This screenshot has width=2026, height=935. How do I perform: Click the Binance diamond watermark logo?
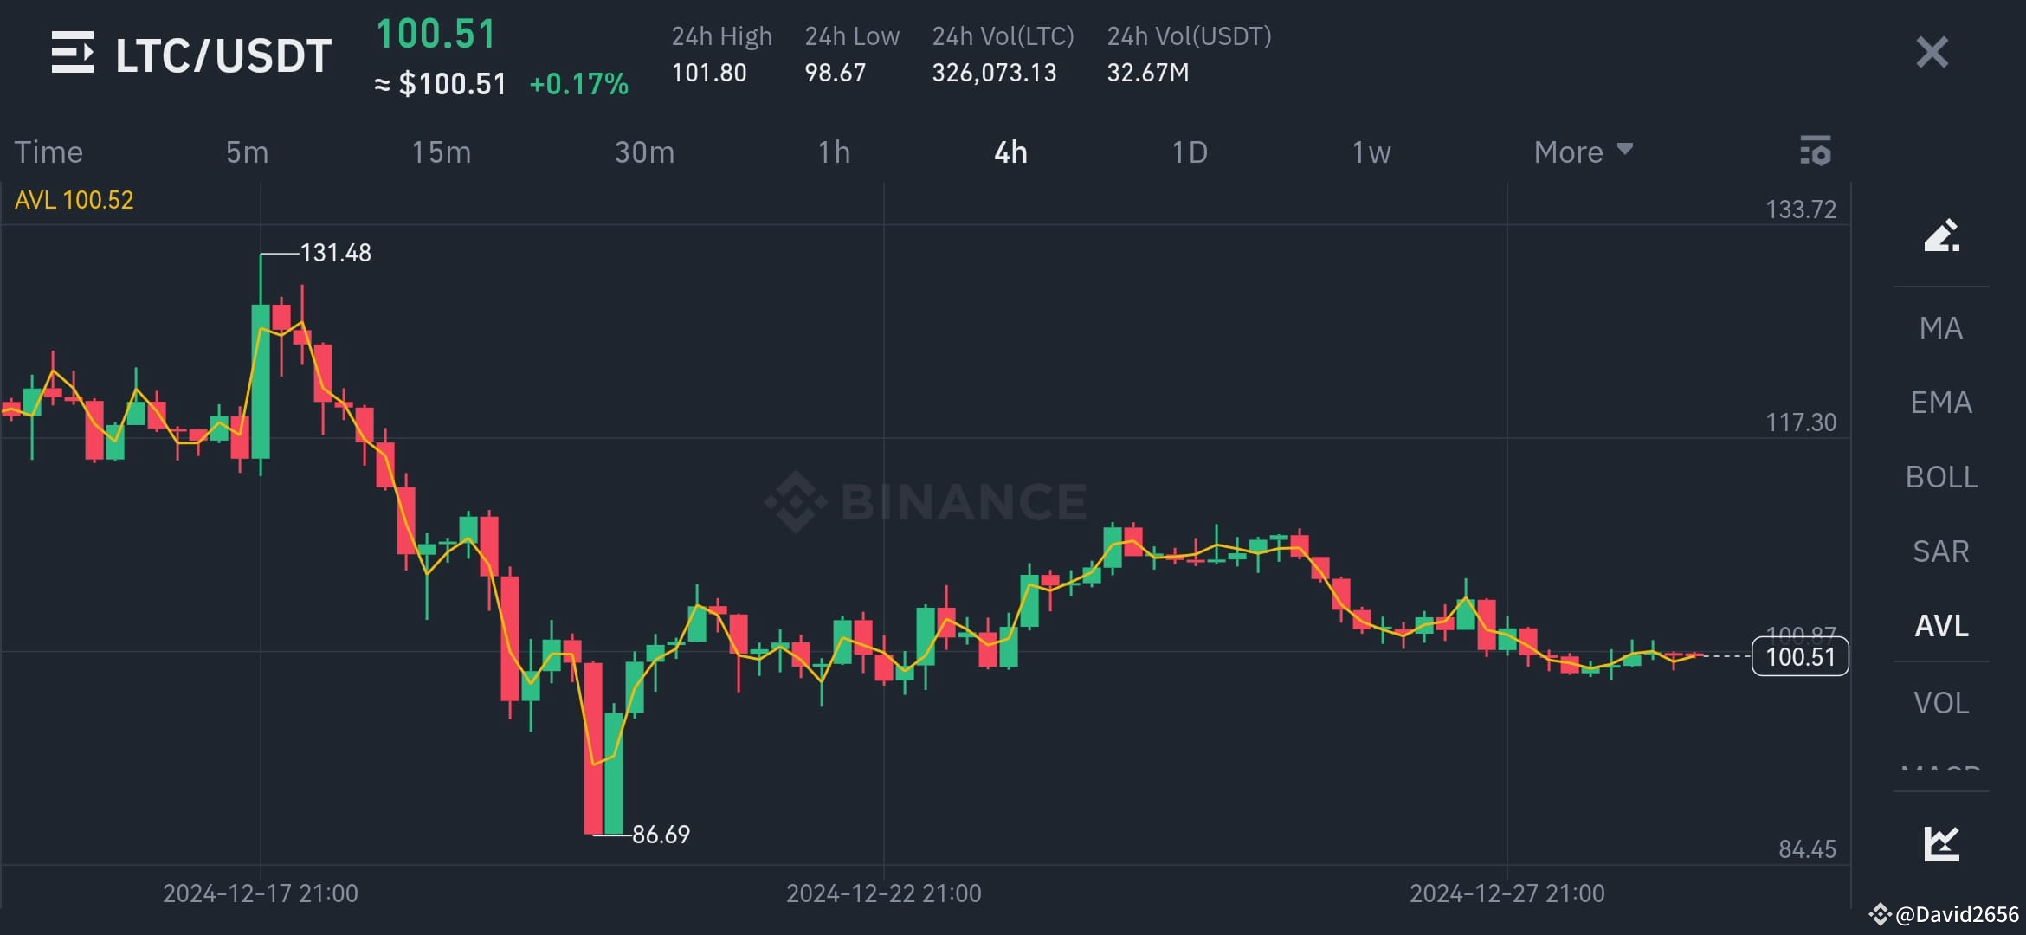(x=794, y=502)
